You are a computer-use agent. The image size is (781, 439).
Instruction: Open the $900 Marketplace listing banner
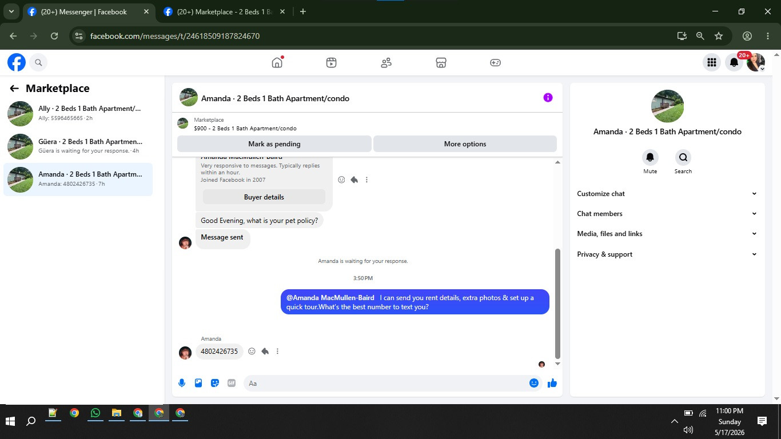pyautogui.click(x=367, y=124)
